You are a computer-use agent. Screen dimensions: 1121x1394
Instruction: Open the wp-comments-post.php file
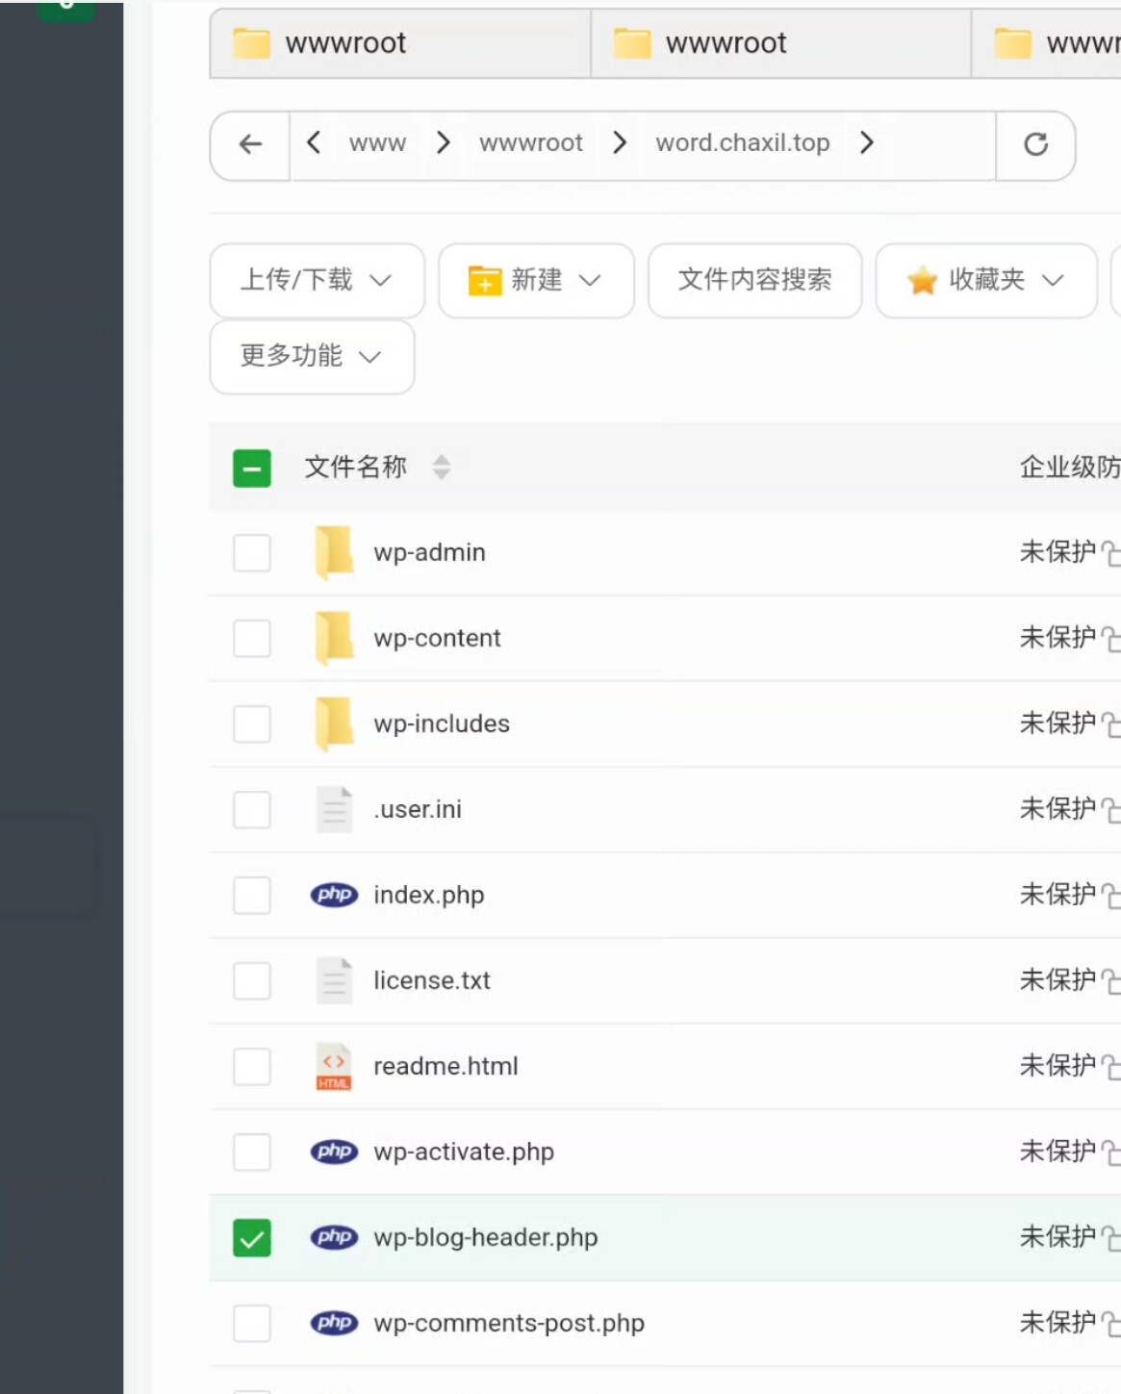(508, 1323)
